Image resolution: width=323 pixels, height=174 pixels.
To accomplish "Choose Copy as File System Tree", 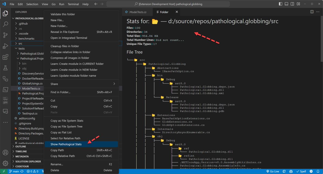I will click(x=81, y=126).
